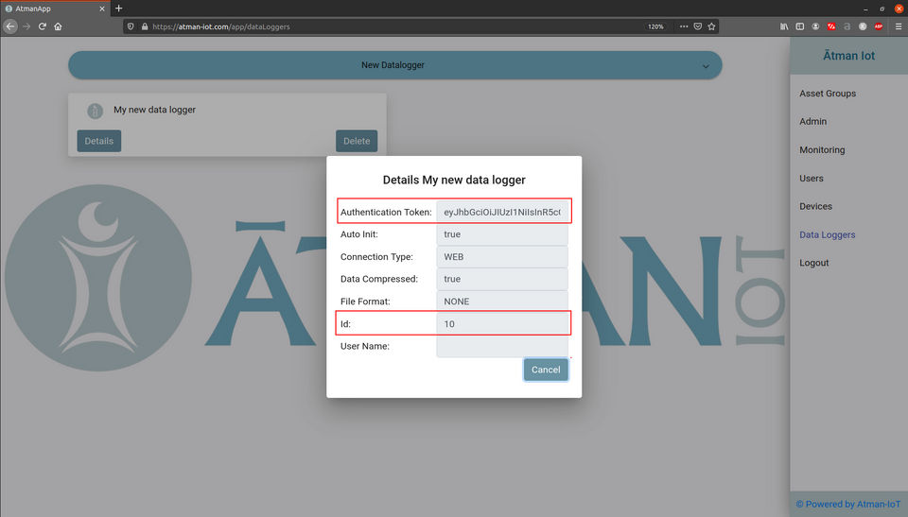Open the Adblock Plus ABP icon
Image resolution: width=908 pixels, height=517 pixels.
(879, 26)
